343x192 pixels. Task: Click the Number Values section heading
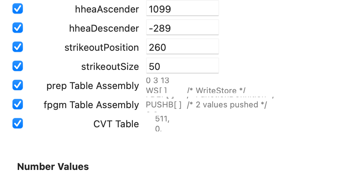(x=53, y=167)
